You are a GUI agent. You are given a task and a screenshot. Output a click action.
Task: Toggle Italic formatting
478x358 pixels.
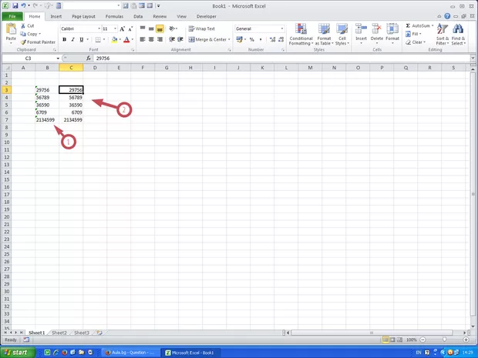[73, 39]
